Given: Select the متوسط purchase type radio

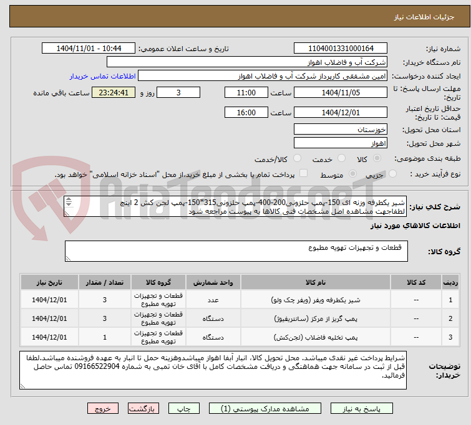Looking at the screenshot, I should (x=352, y=174).
